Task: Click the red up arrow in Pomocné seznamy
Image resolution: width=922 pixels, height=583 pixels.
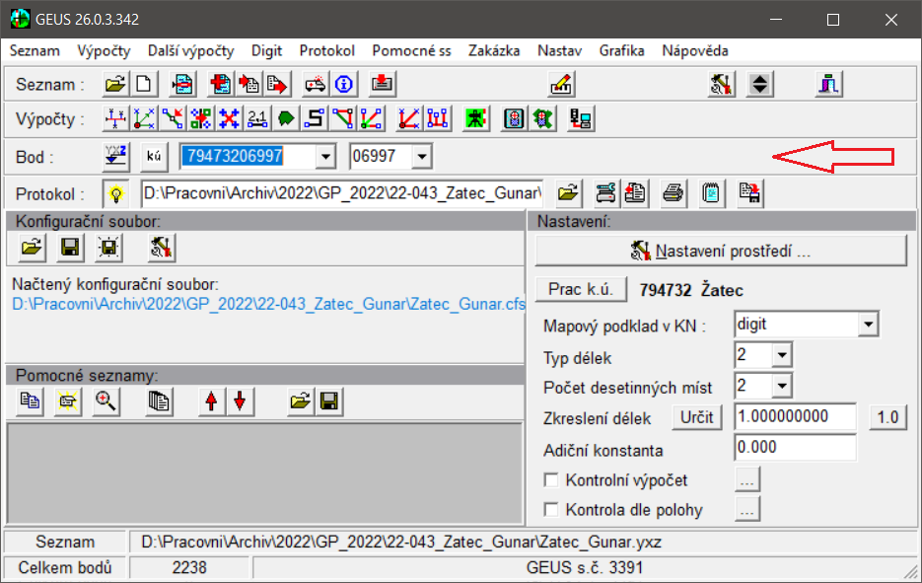Action: pos(210,401)
